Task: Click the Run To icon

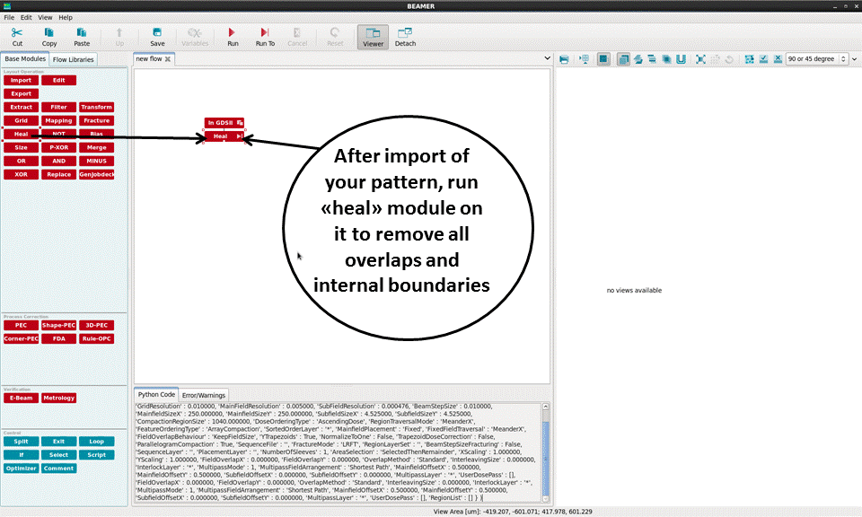Action: 265,33
